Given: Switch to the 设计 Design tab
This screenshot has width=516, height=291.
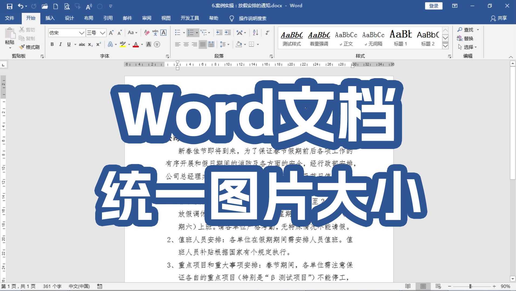Looking at the screenshot, I should (69, 18).
